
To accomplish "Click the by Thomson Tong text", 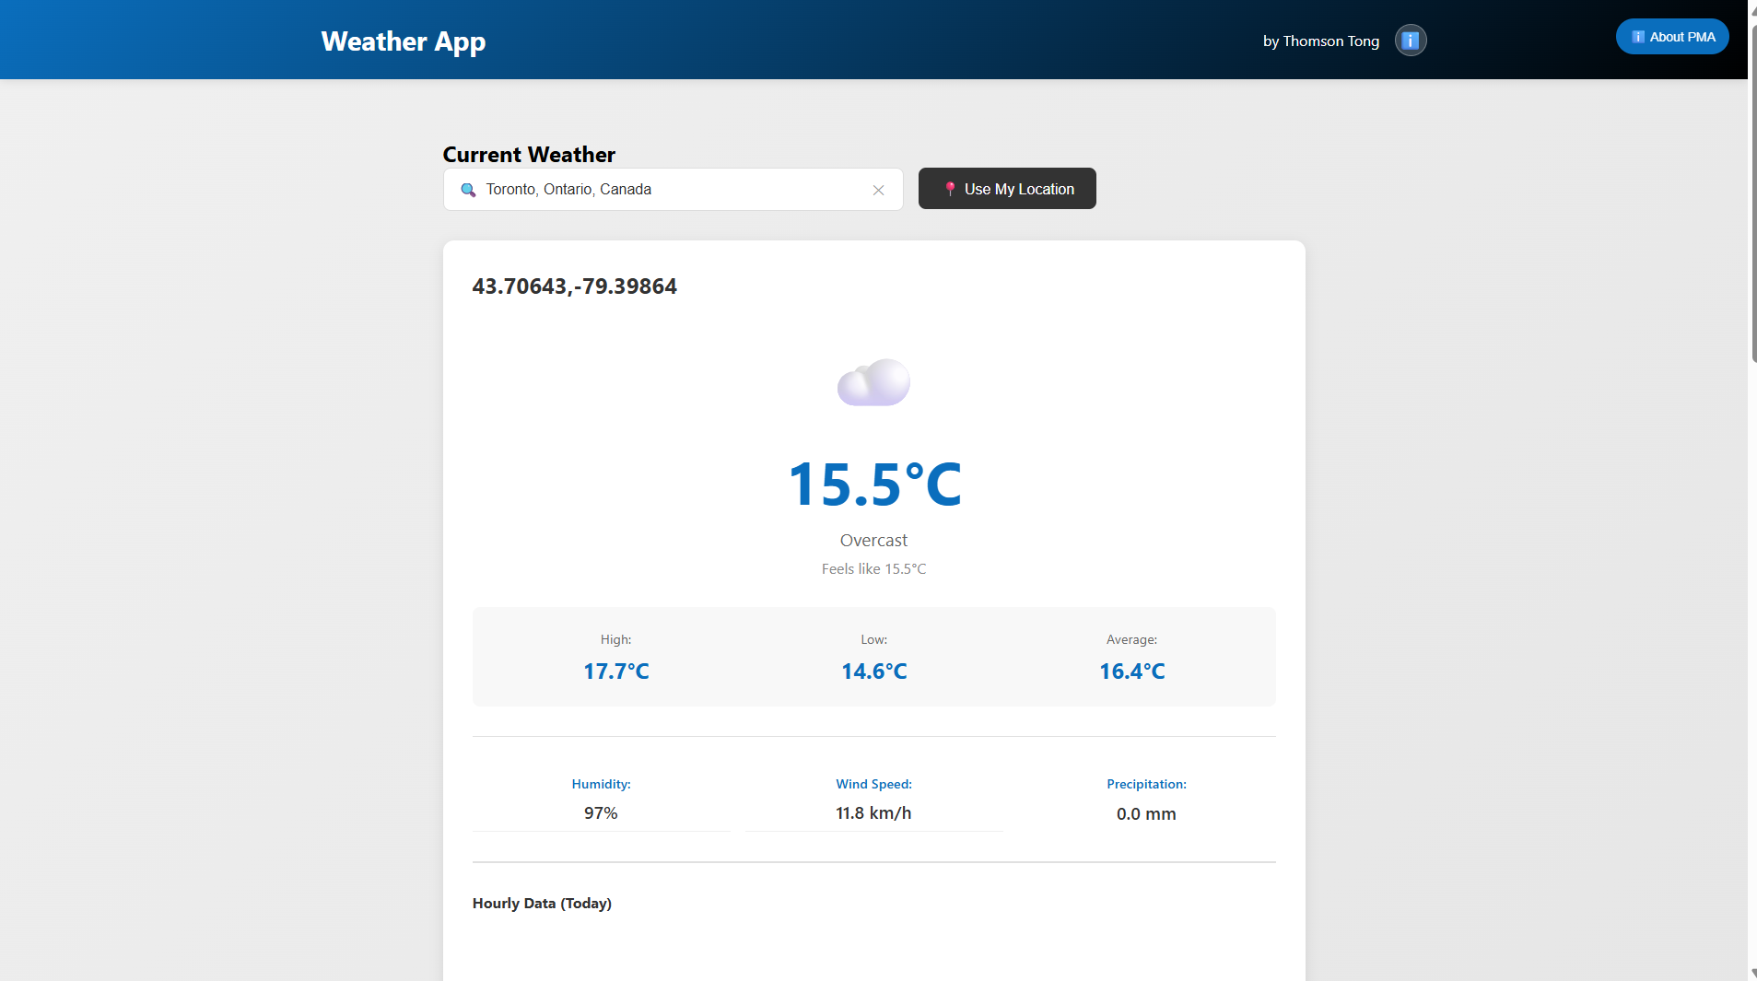I will pos(1320,41).
